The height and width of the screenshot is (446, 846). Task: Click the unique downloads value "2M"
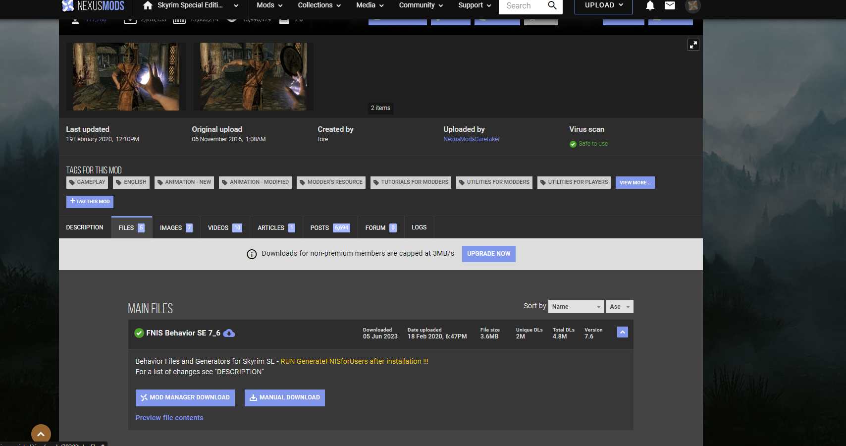pyautogui.click(x=521, y=336)
